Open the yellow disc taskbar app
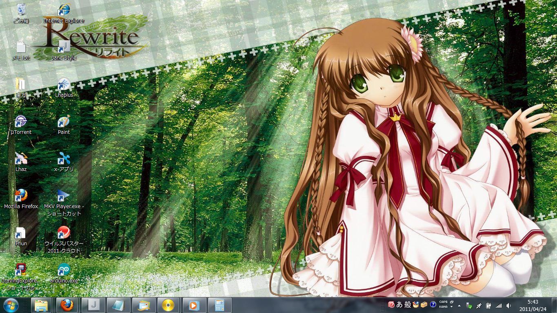 (x=168, y=305)
